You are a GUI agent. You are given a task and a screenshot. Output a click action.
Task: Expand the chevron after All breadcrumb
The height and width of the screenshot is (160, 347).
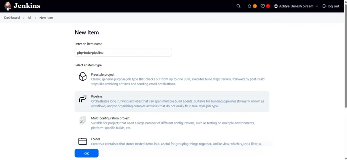(x=35, y=18)
